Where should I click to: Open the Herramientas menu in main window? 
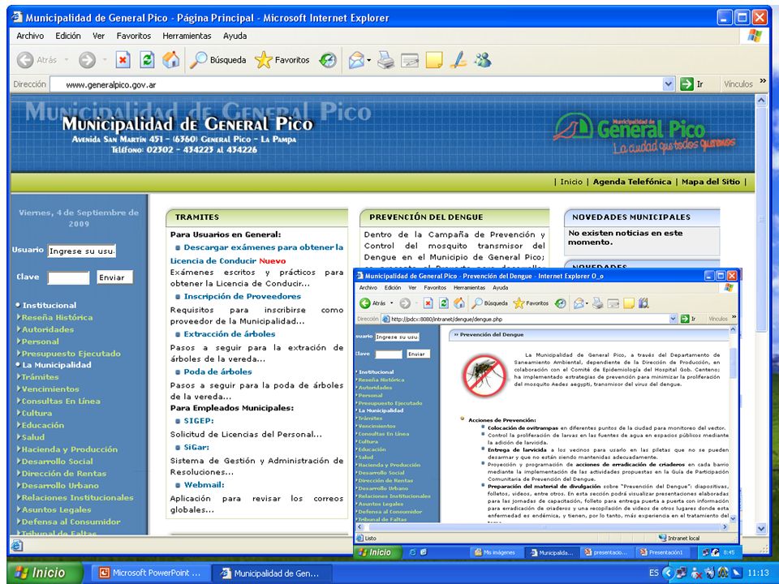coord(187,36)
